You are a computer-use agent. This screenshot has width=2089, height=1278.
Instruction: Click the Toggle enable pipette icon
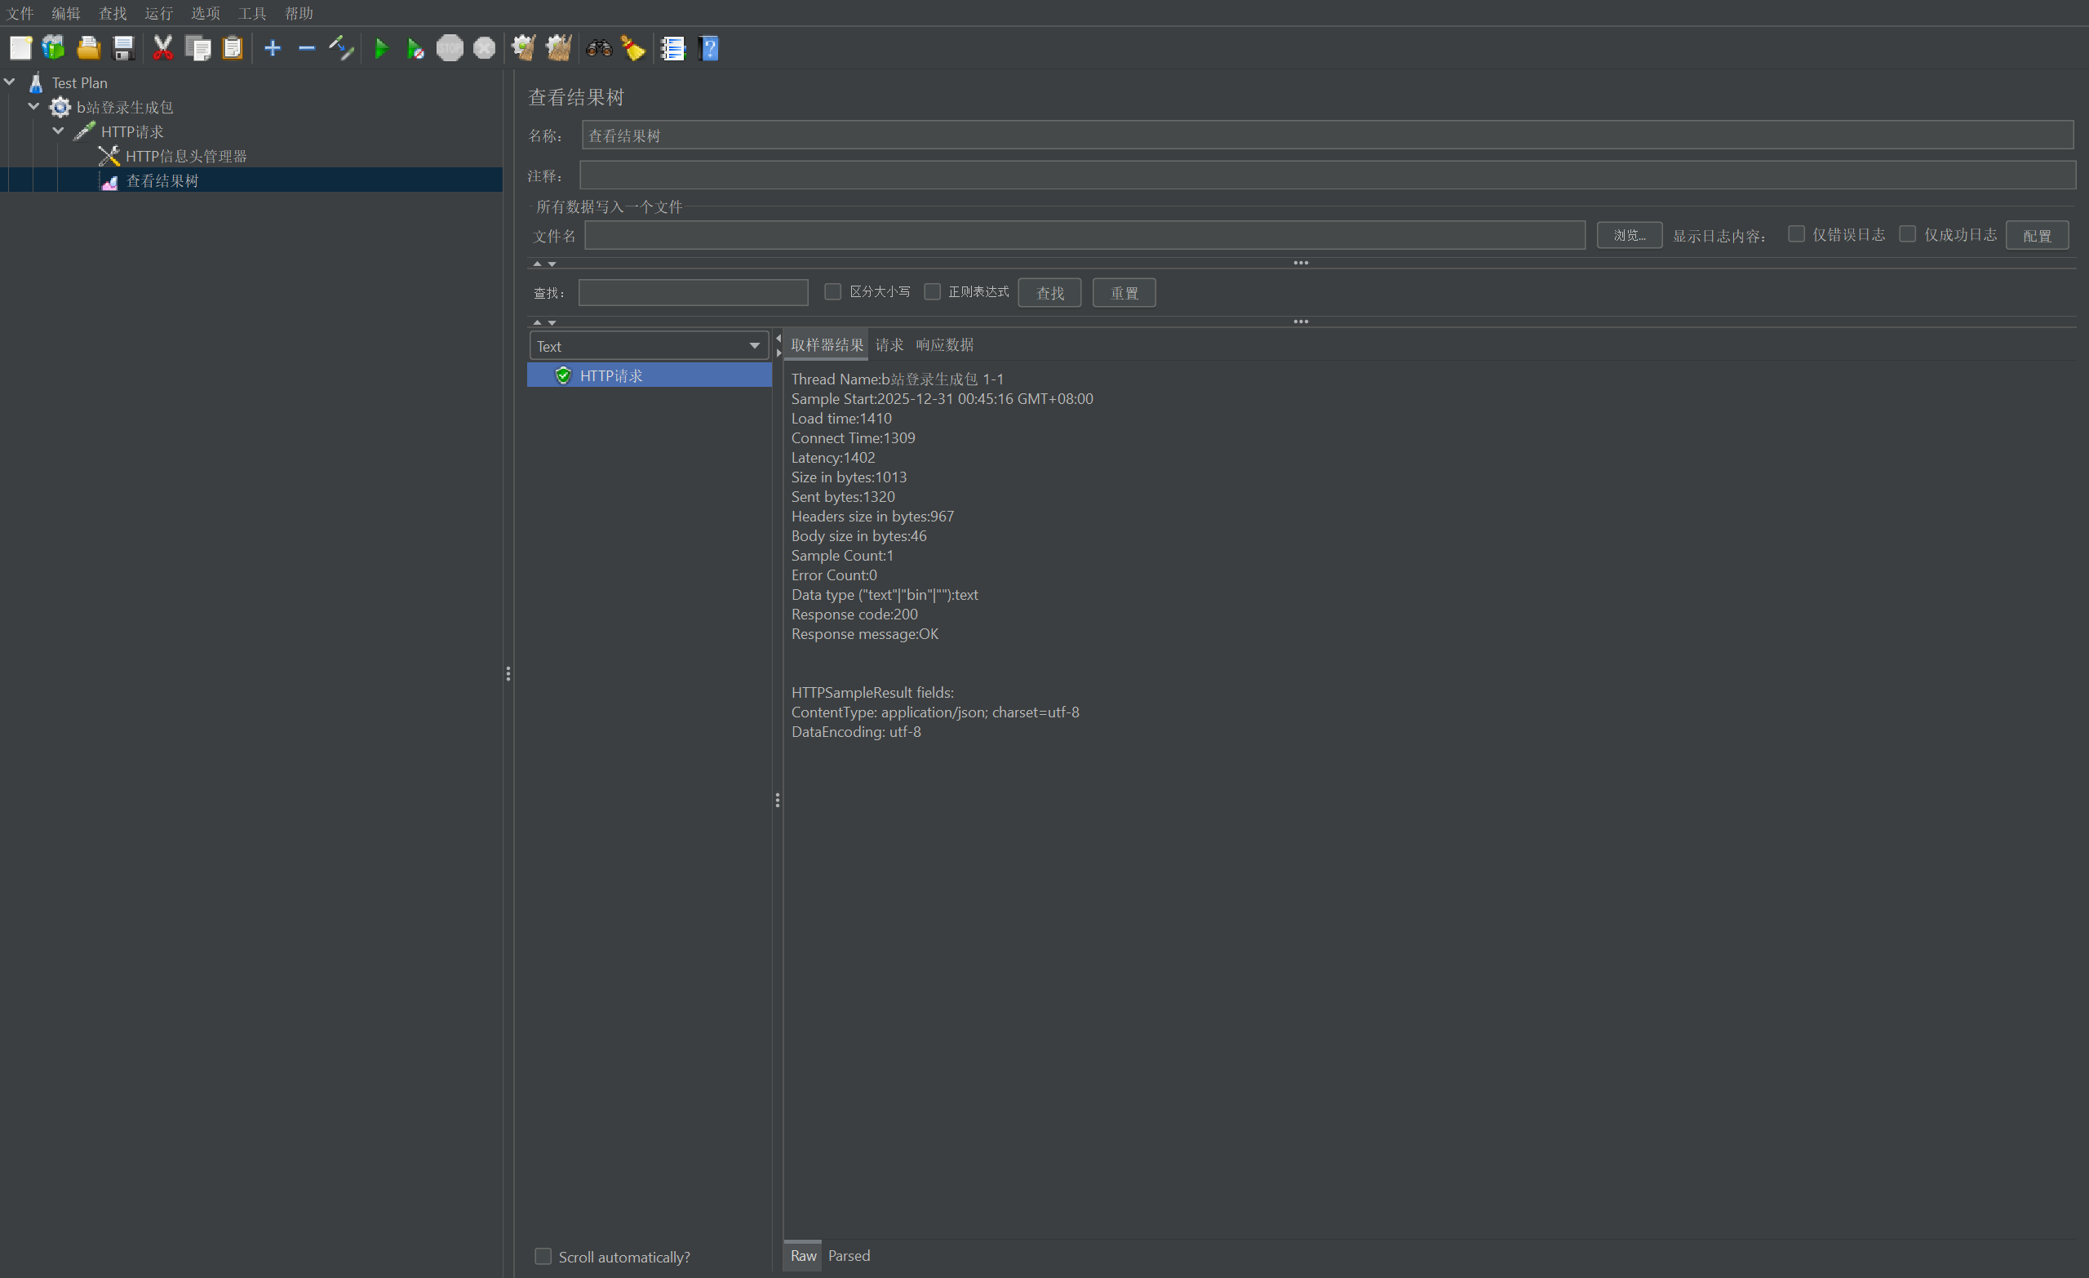coord(341,48)
